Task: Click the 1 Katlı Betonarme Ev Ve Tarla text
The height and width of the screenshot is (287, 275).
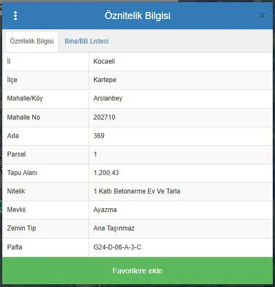Action: [137, 191]
